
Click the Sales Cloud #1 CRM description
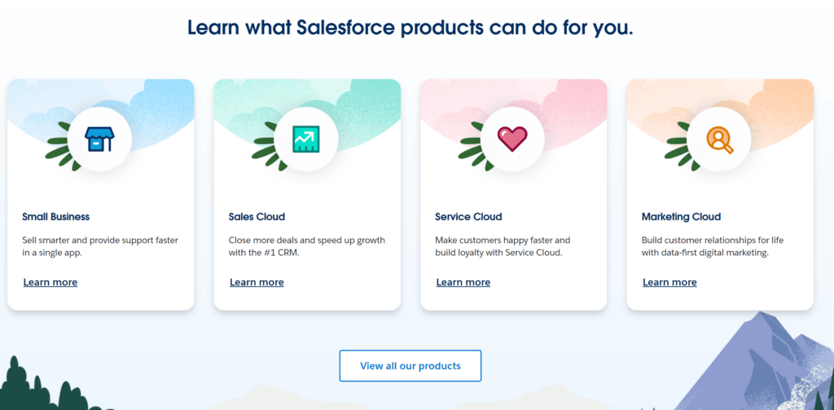click(x=306, y=246)
